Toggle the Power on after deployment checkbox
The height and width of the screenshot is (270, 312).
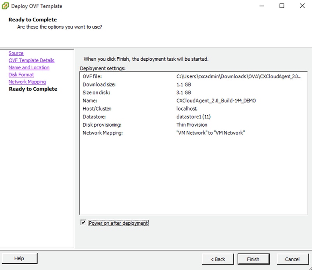[x=83, y=222]
